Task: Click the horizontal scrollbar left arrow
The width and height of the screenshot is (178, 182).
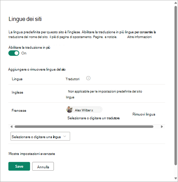Action: point(11,126)
